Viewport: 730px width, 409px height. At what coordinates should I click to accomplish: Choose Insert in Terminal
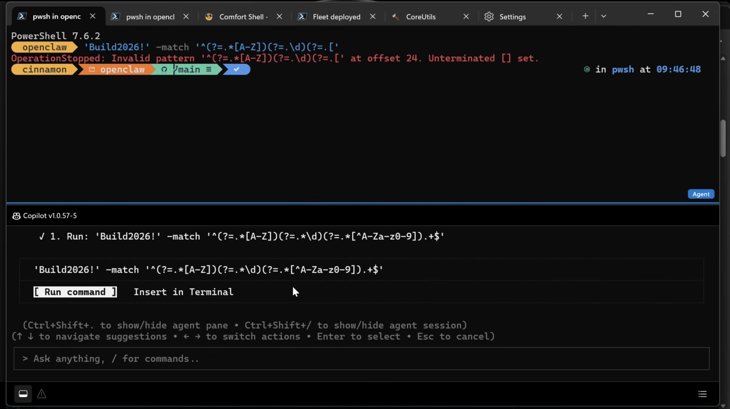click(x=183, y=292)
